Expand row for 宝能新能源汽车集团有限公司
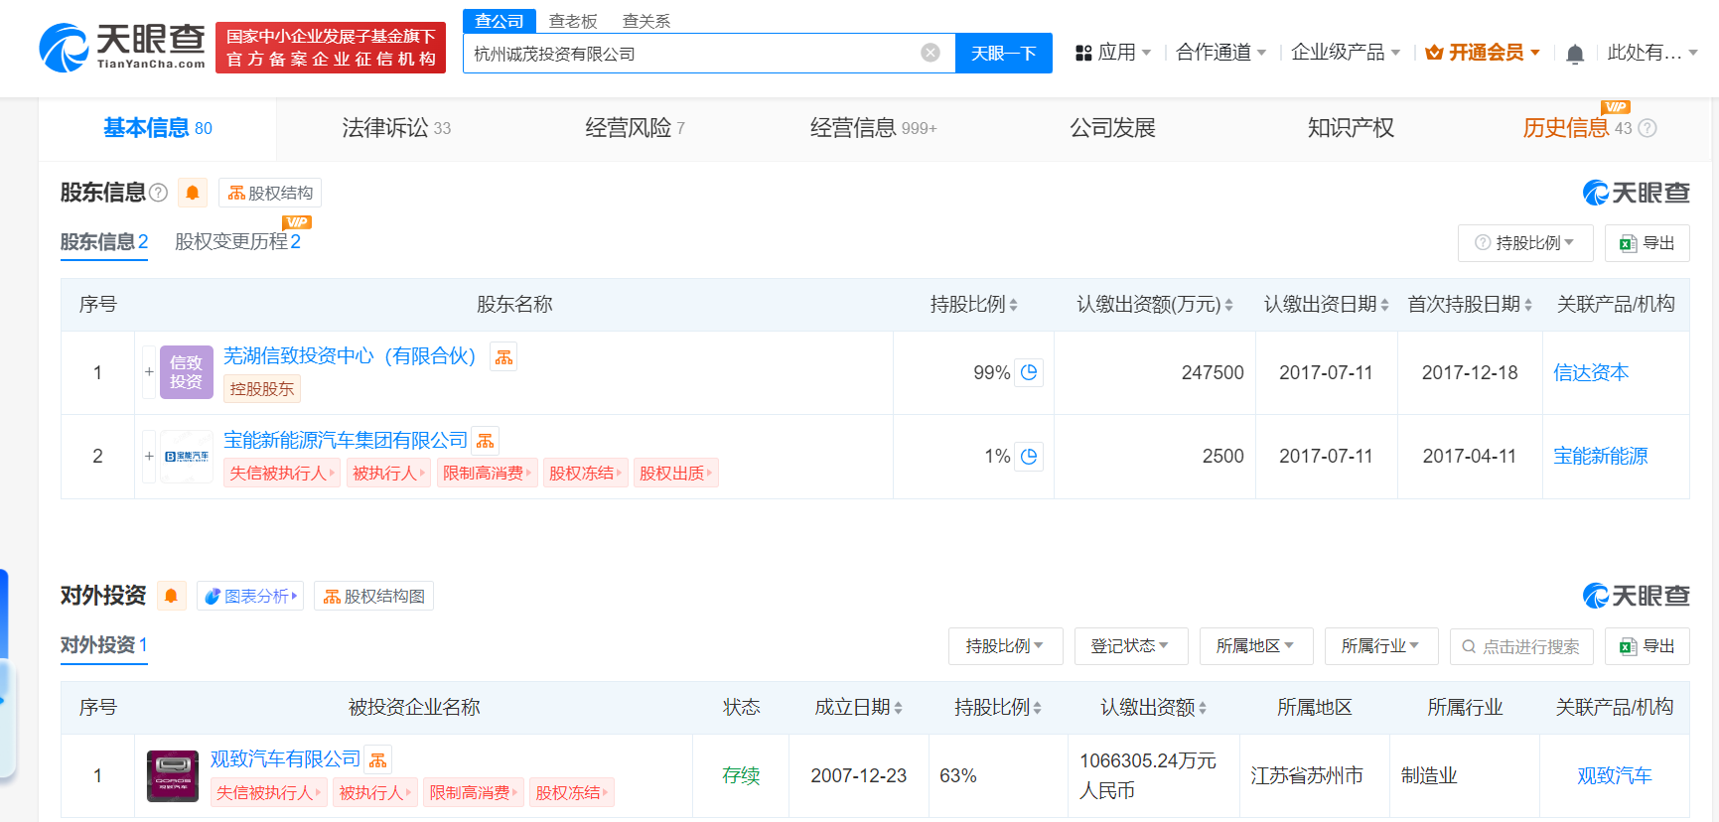The image size is (1719, 822). click(149, 456)
